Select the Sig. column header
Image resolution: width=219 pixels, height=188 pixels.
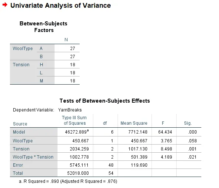pyautogui.click(x=188, y=123)
